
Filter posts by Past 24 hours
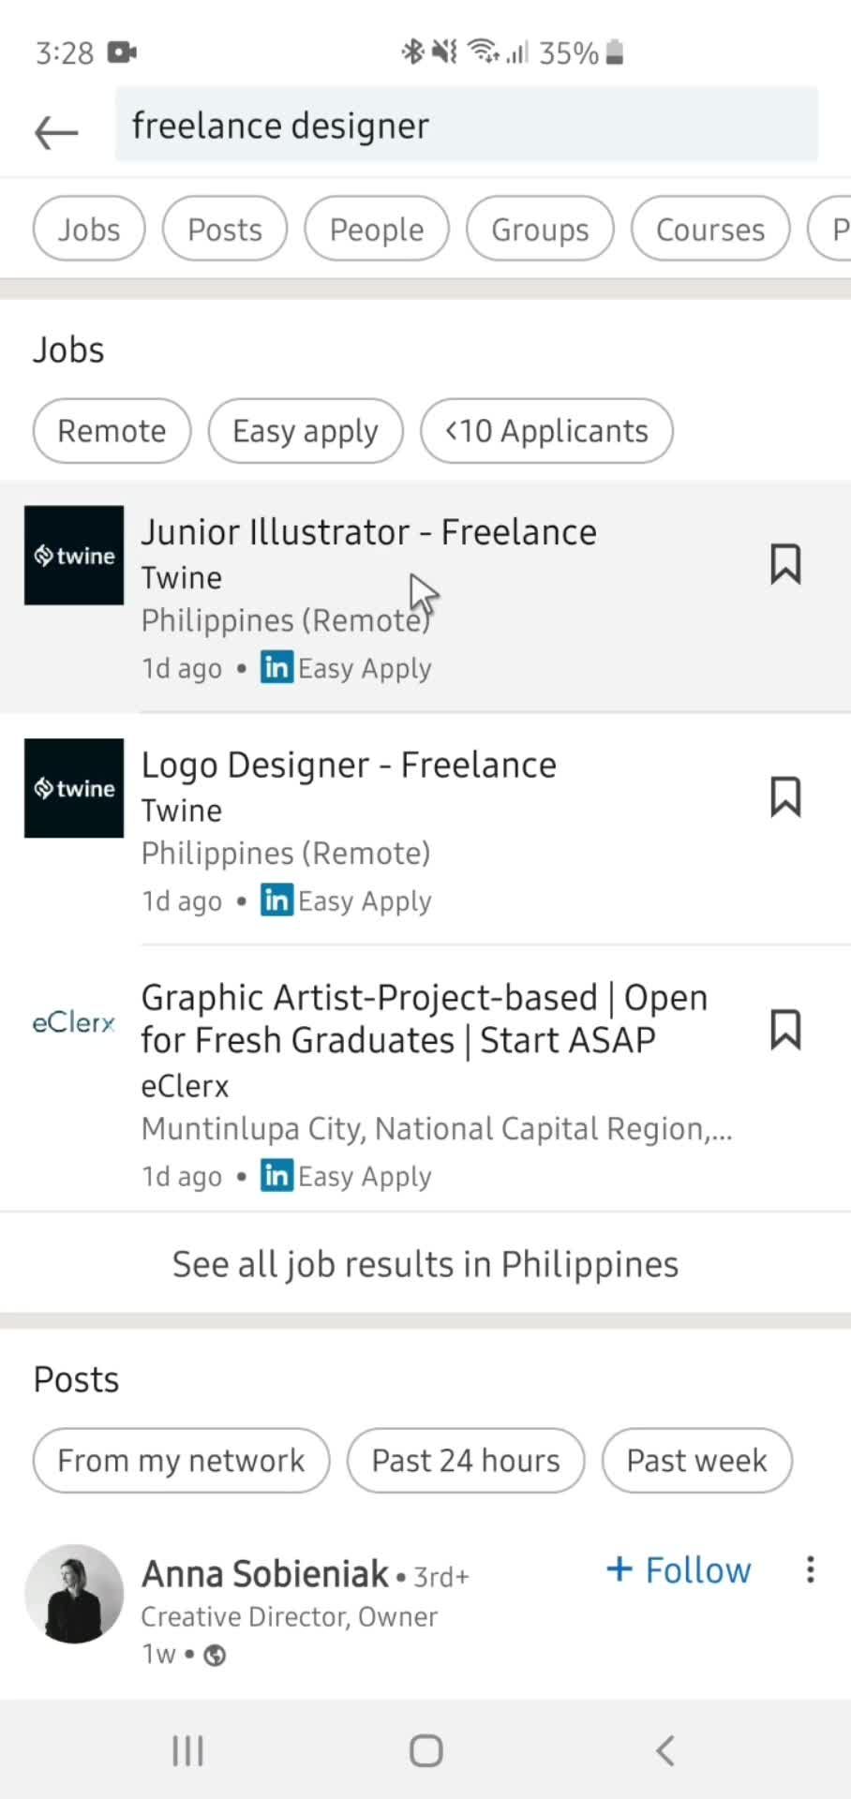point(466,1460)
